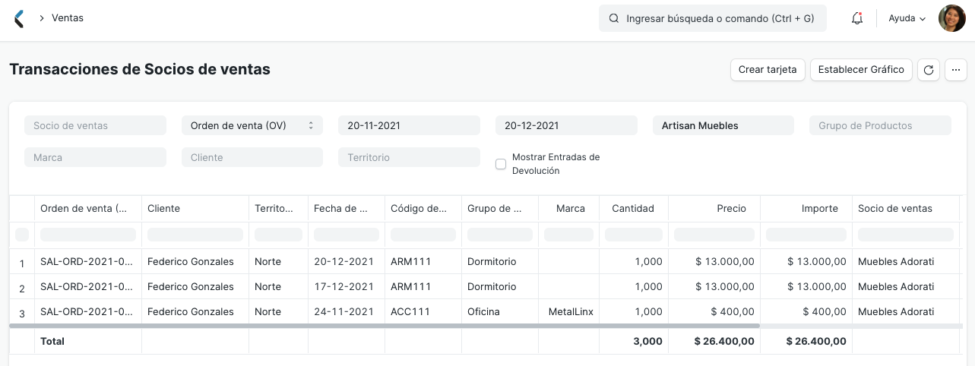Click the column filter under Socio de ventas
The width and height of the screenshot is (975, 366).
906,235
